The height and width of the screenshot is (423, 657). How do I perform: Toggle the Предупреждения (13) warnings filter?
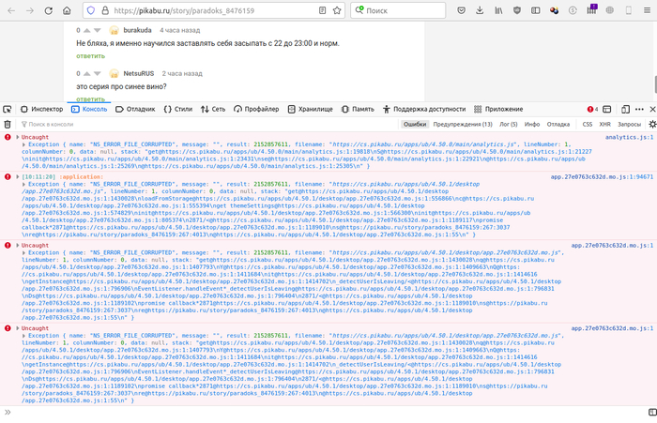click(x=463, y=124)
